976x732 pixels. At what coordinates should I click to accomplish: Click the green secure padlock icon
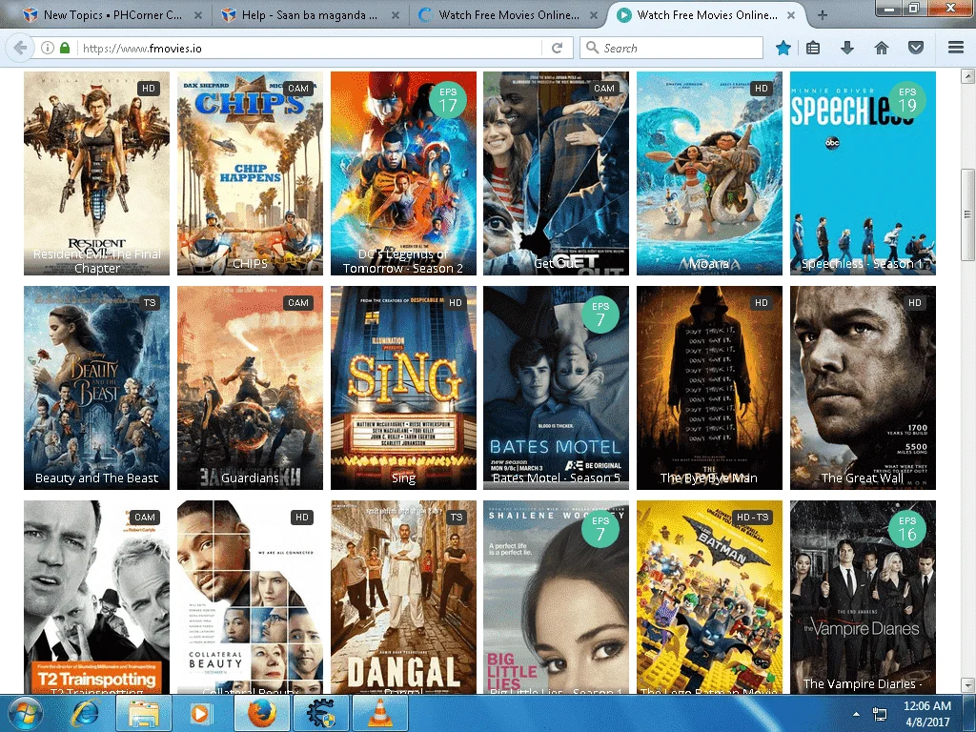click(65, 48)
